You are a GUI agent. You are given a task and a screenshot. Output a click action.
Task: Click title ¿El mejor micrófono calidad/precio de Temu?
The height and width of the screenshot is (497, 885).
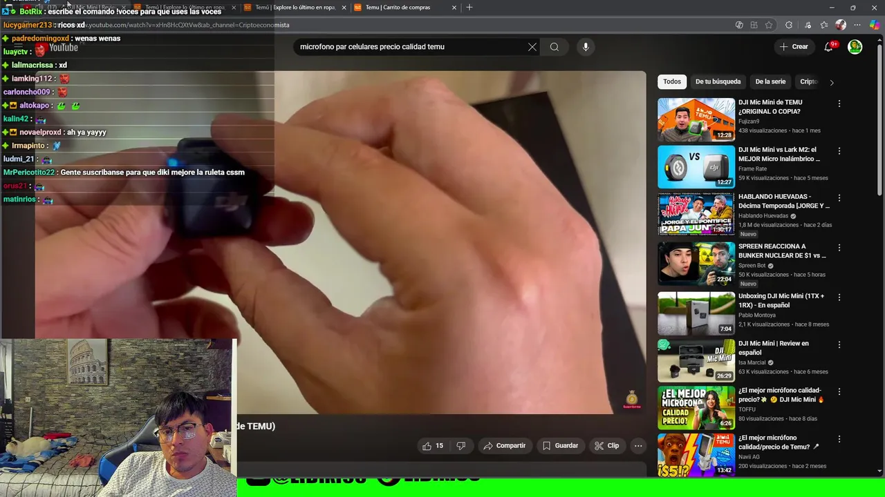point(779,442)
